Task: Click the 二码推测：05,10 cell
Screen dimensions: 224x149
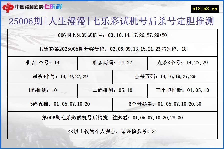Action: click(x=112, y=91)
